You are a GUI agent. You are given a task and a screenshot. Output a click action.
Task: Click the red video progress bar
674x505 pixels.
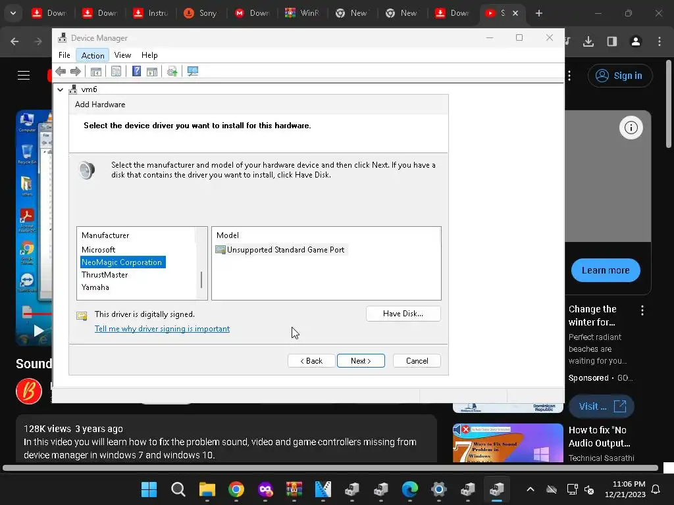[x=37, y=314]
